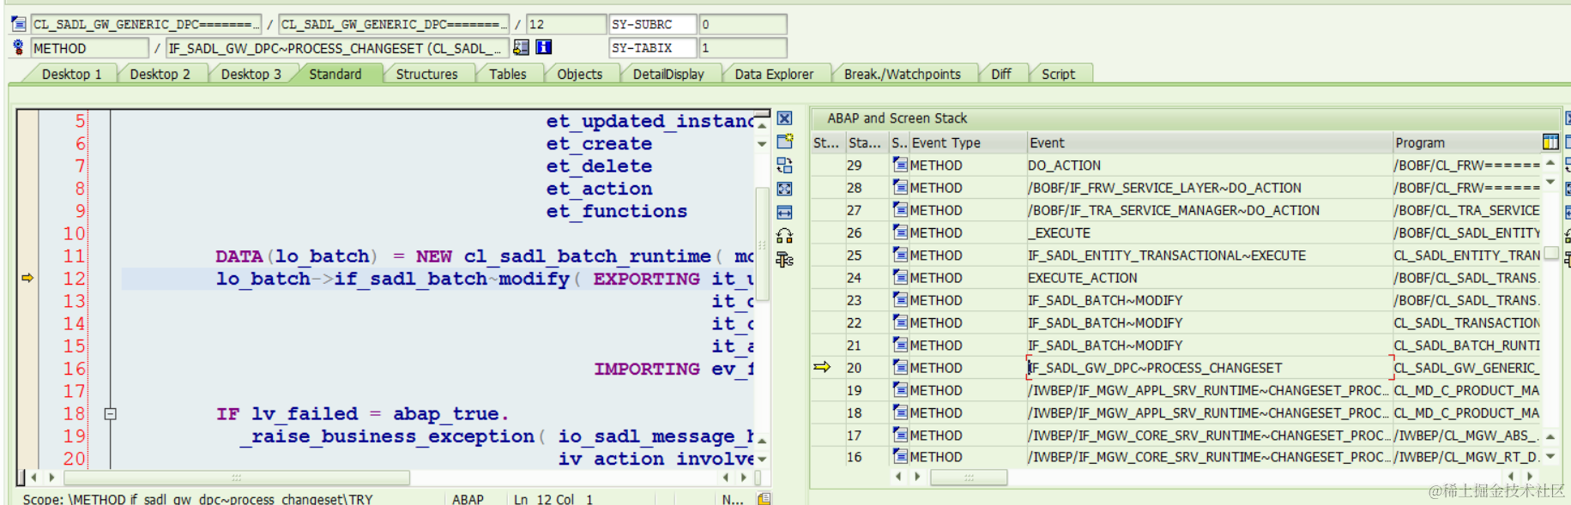Open the Structures tab
Viewport: 1571px width, 505px height.
tap(426, 74)
